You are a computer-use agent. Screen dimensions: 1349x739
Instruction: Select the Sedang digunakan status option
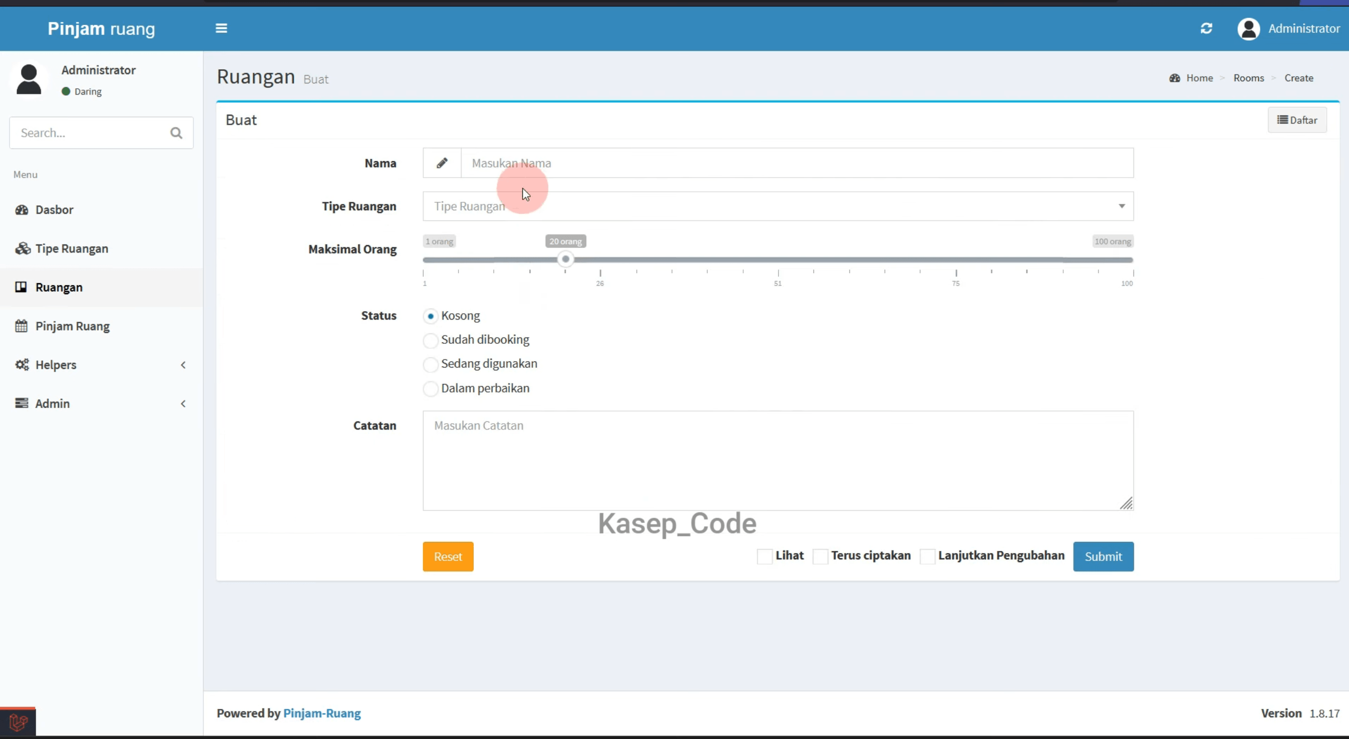point(430,364)
